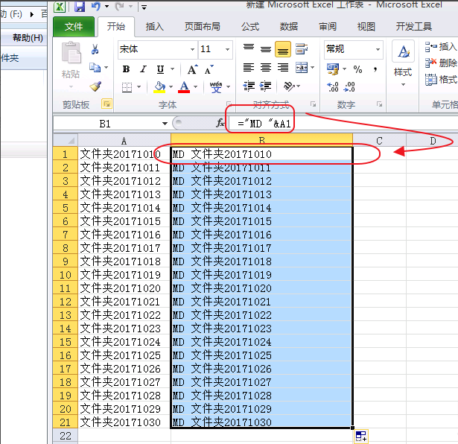Select the Format Painter brush
Image resolution: width=458 pixels, height=444 pixels.
point(95,86)
